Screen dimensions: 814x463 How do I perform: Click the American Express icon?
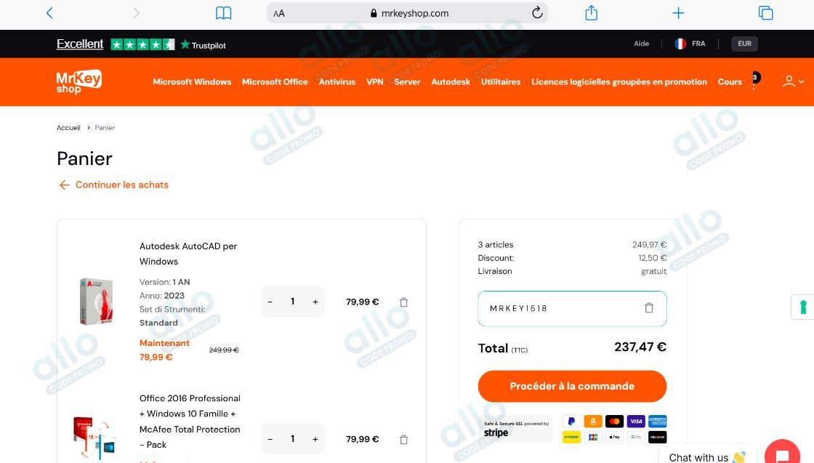point(658,422)
